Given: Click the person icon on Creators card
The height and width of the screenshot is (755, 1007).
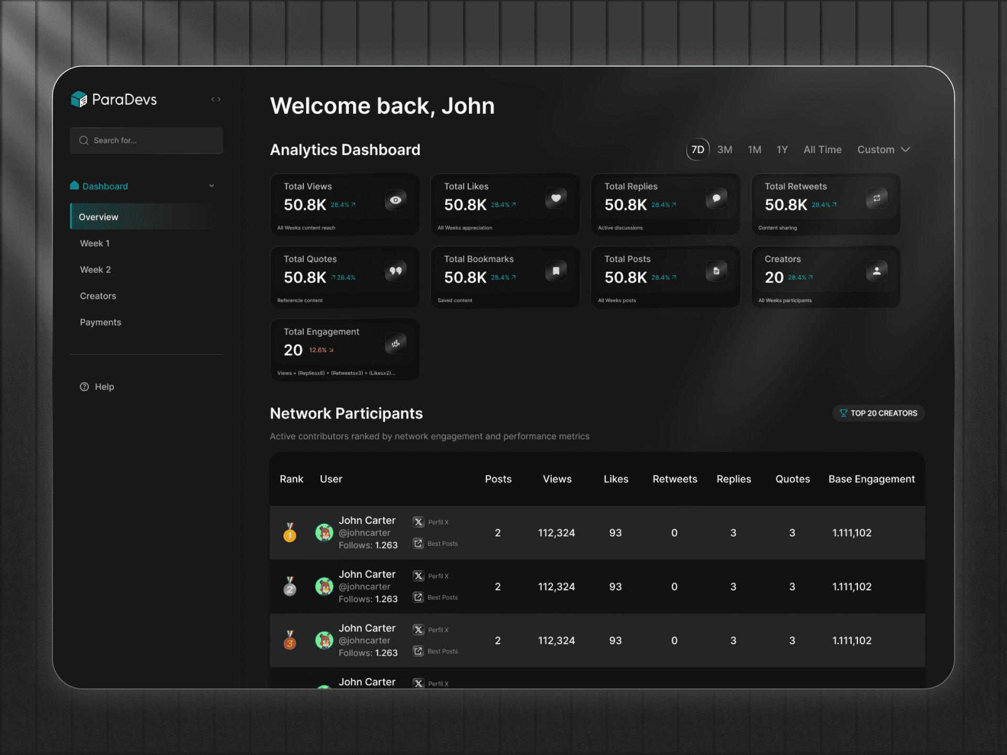Looking at the screenshot, I should [876, 271].
